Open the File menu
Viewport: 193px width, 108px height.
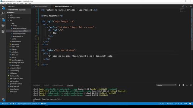(x=2, y=3)
